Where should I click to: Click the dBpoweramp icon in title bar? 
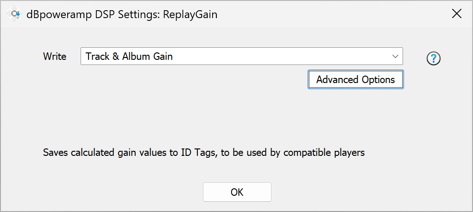15,14
